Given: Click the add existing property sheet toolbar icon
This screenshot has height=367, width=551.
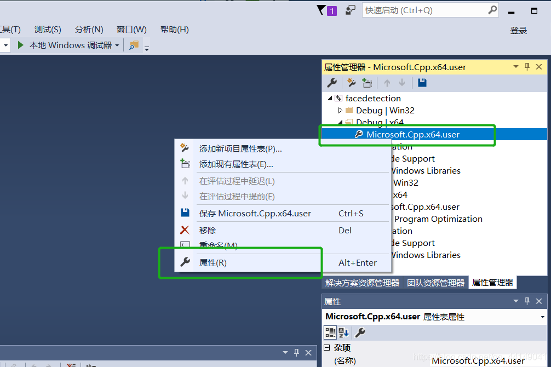Looking at the screenshot, I should (x=367, y=83).
